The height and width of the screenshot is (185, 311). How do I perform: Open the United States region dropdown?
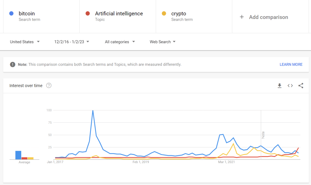pyautogui.click(x=25, y=42)
